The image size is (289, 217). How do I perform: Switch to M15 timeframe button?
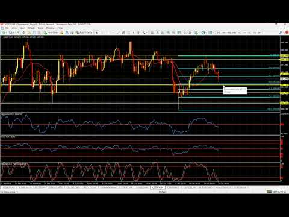(x=229, y=33)
